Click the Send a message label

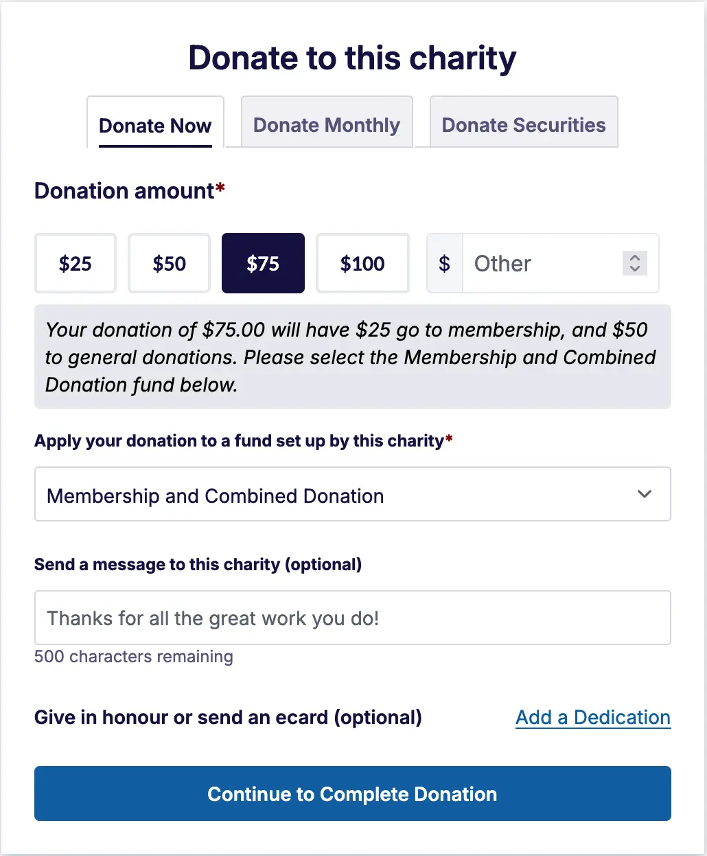(x=198, y=564)
